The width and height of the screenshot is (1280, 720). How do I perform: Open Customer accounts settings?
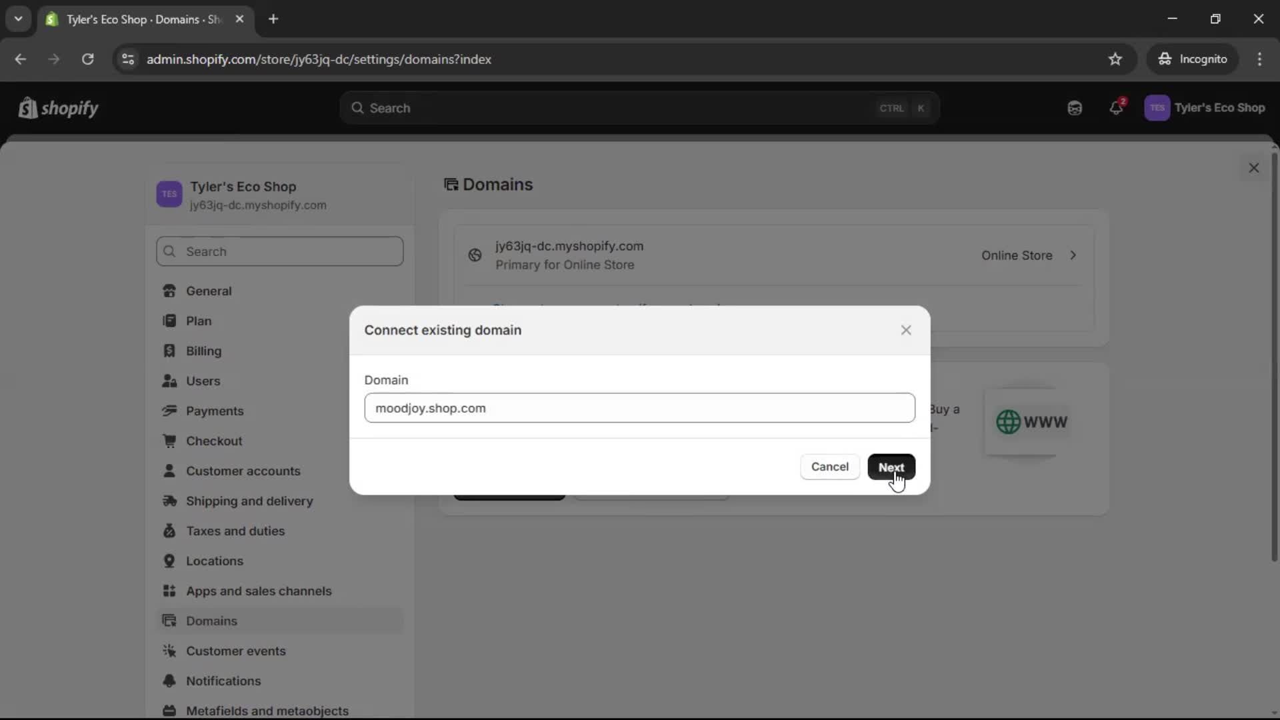click(x=244, y=471)
